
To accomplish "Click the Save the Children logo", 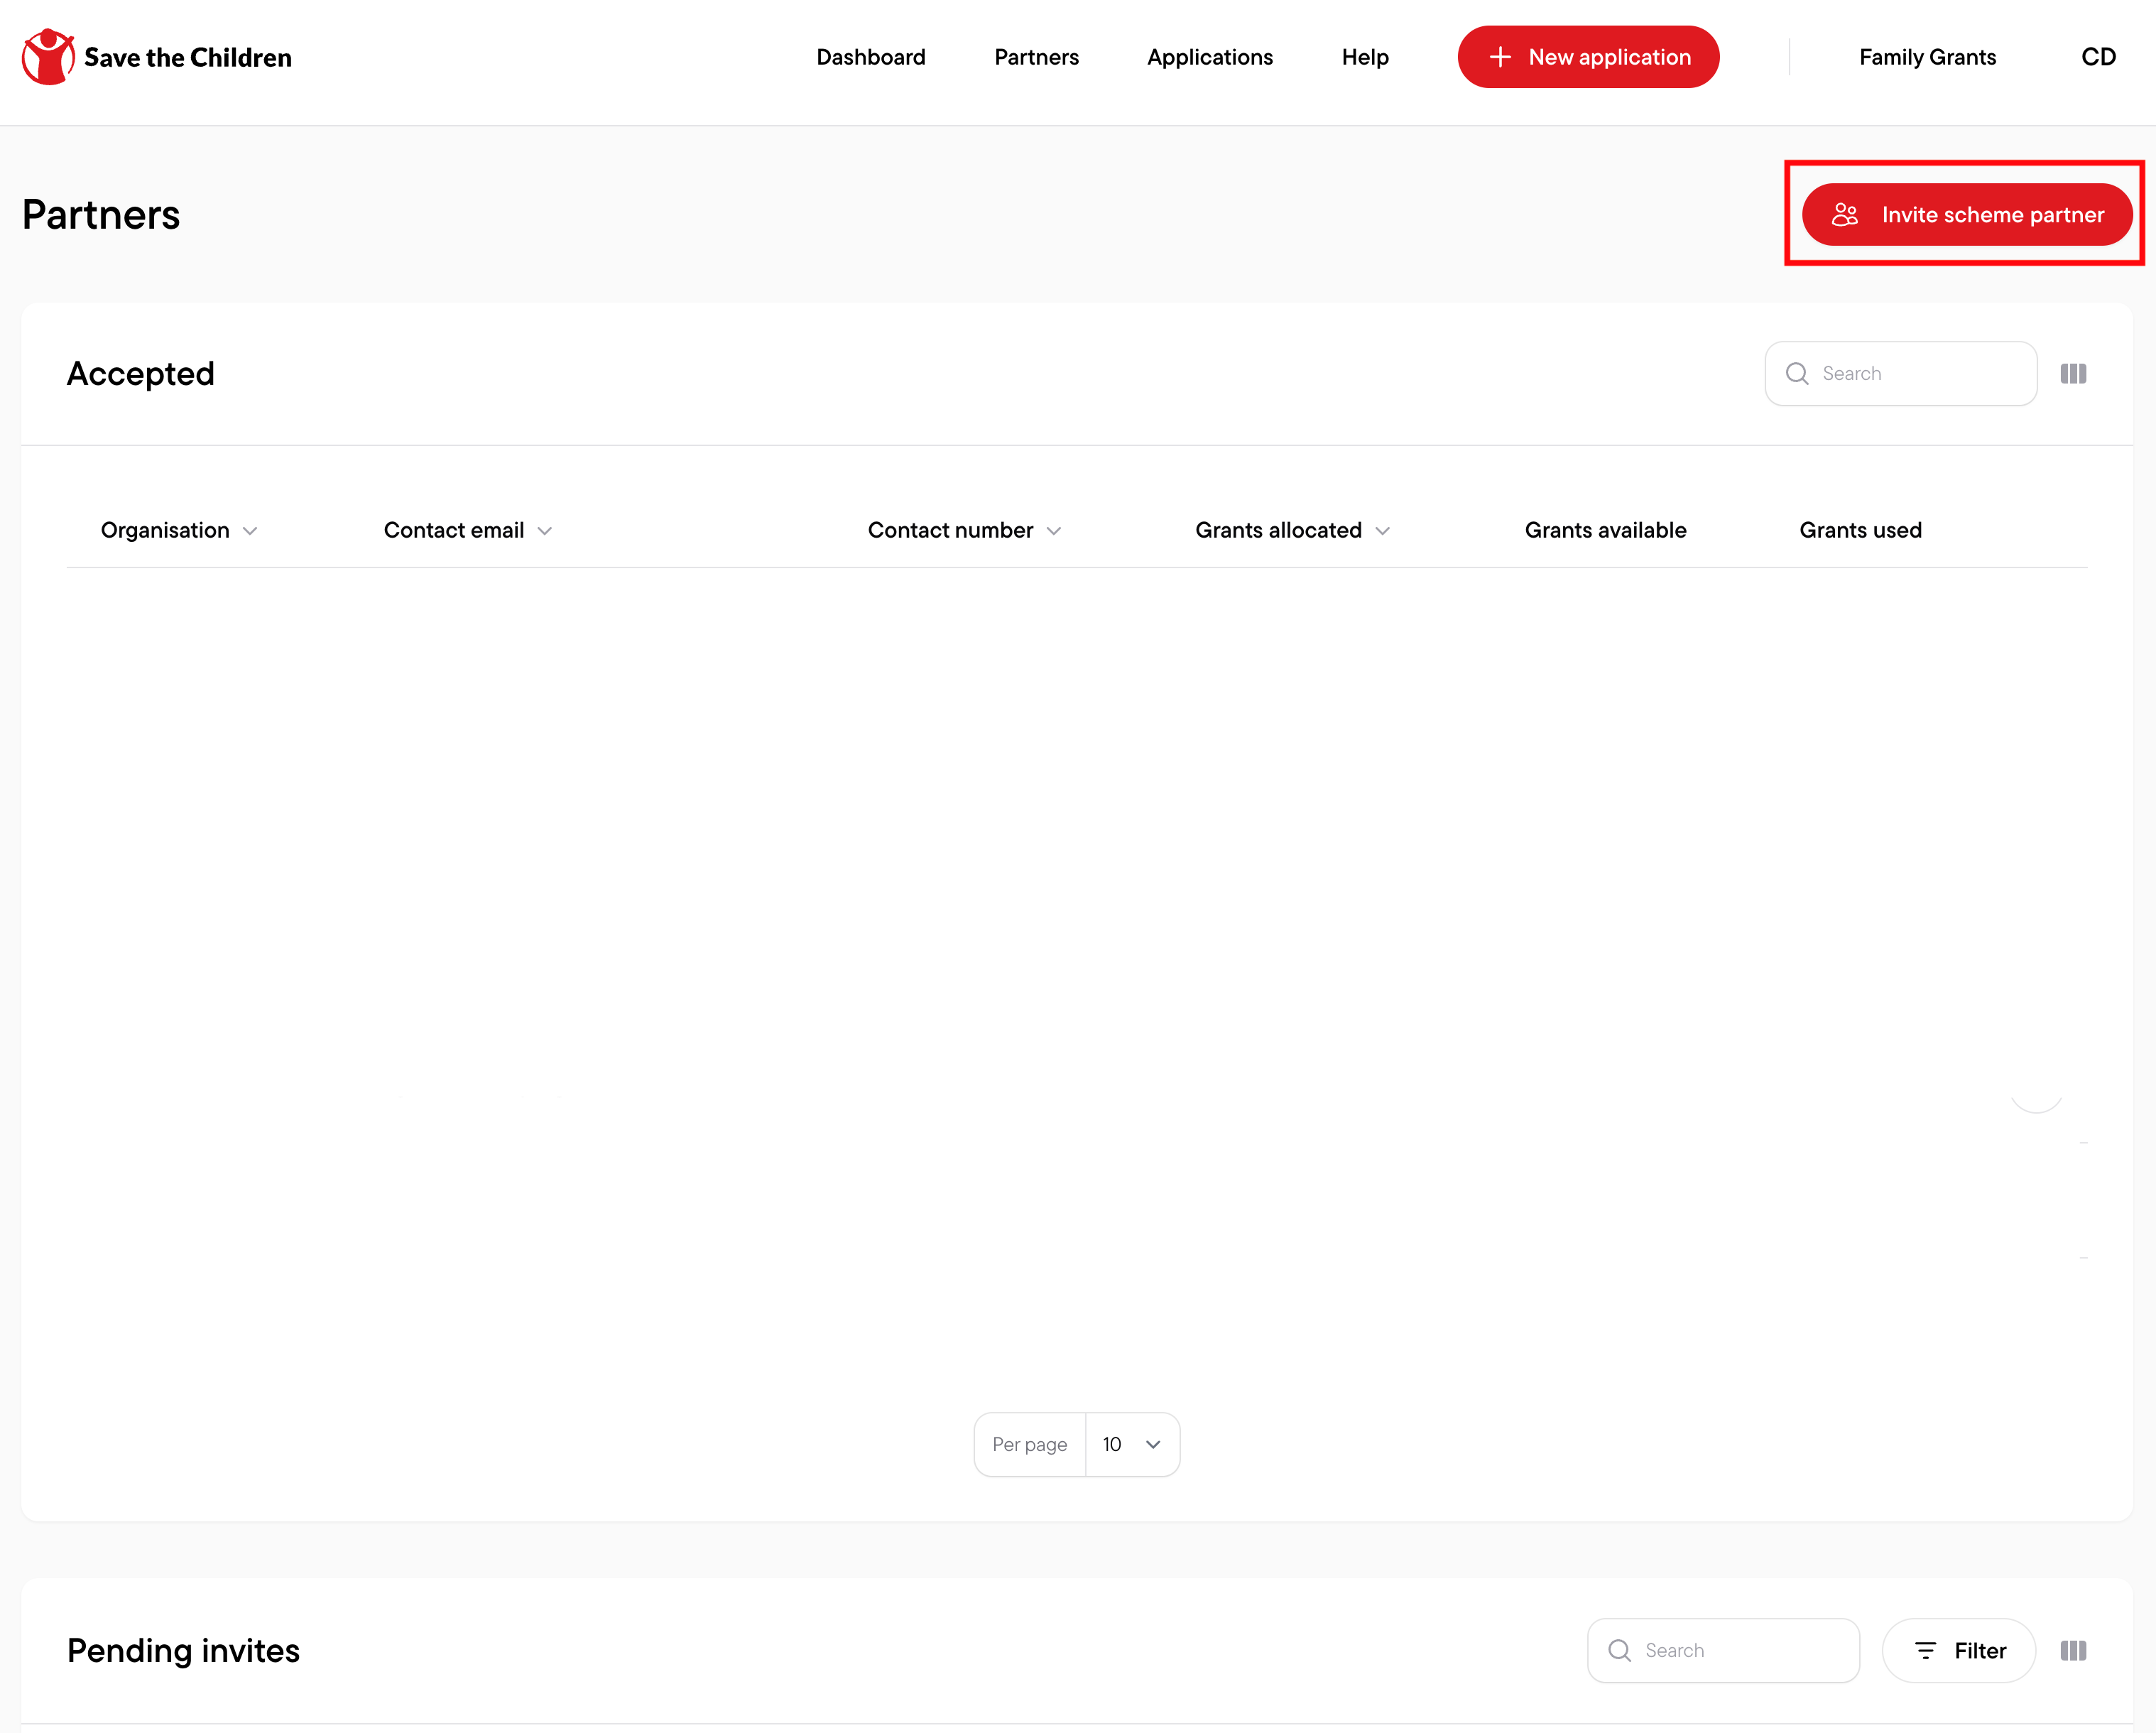I will pos(157,57).
